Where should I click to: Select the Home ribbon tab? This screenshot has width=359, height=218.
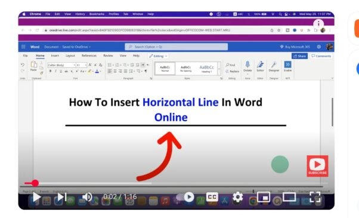pos(40,56)
